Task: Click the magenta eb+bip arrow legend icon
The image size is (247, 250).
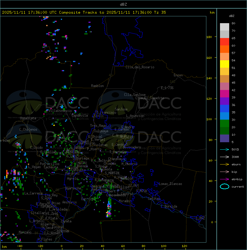Action: (224, 179)
